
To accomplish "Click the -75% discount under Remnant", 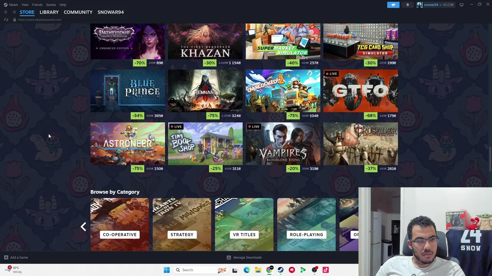I will point(213,116).
